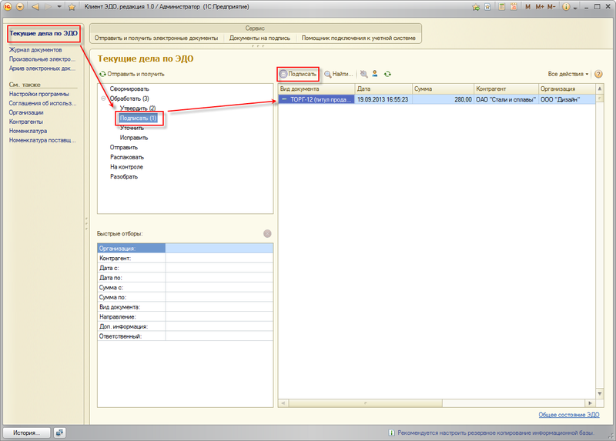Open the Общее состояние ЭДО link
Viewport: 616px width, 441px height.
569,415
